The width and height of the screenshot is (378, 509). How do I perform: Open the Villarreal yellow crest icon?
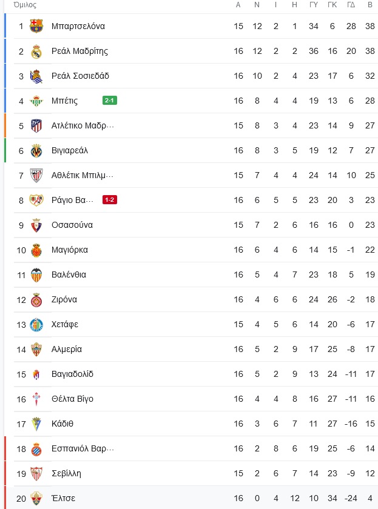36,151
